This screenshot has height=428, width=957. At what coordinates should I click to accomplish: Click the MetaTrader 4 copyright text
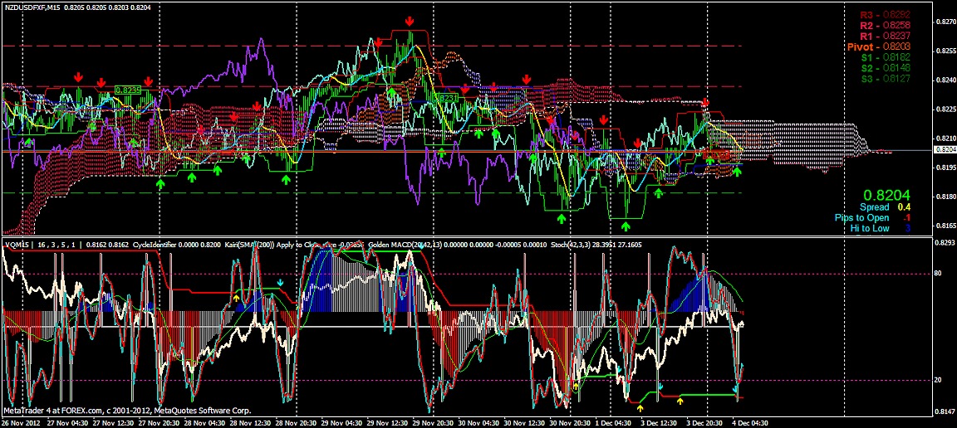click(x=106, y=410)
